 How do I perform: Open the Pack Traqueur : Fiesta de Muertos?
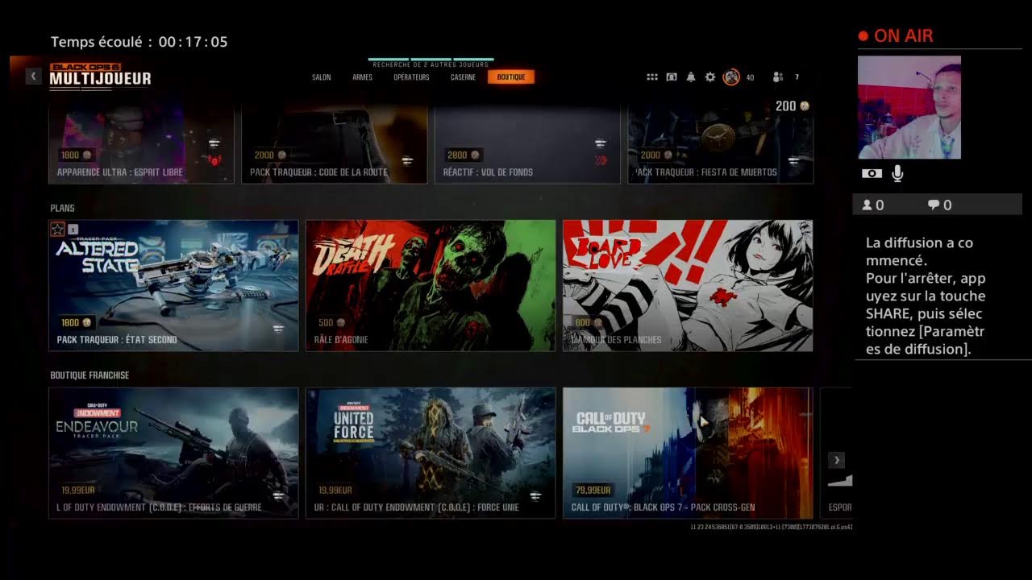pos(720,144)
